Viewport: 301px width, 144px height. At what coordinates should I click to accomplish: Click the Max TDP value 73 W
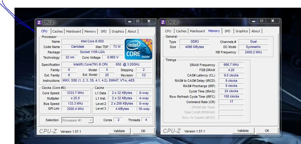pyautogui.click(x=117, y=46)
